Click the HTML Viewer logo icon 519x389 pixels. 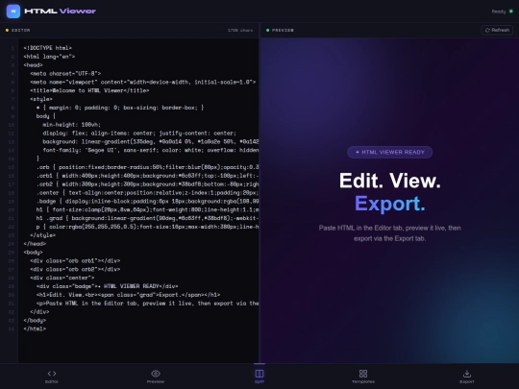13,12
